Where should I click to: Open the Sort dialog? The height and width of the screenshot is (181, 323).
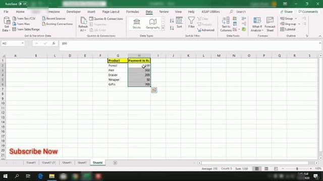(179, 23)
